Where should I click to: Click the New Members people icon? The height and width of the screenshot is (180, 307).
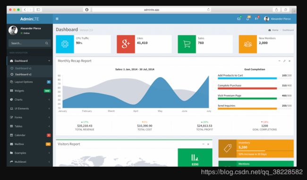[247, 44]
